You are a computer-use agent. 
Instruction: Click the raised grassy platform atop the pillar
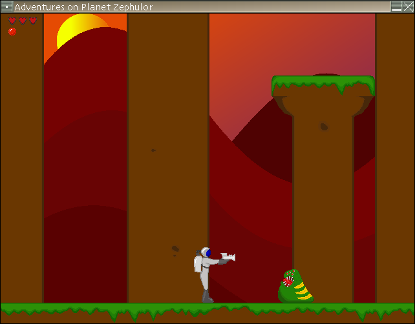coord(323,85)
